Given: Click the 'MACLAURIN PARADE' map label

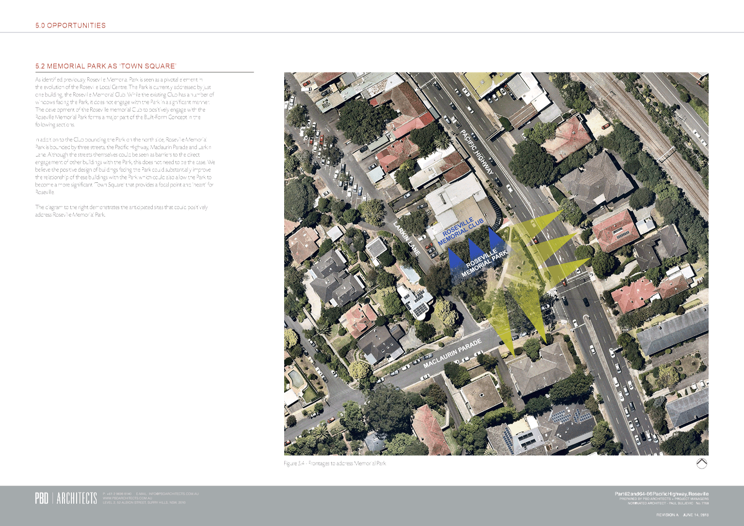Looking at the screenshot, I should [453, 353].
